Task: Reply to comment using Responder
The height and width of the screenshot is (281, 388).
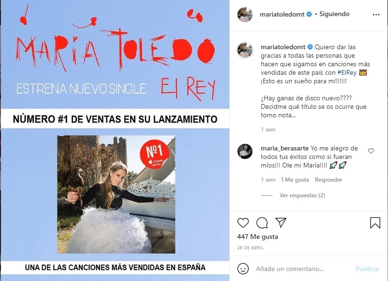Action: tap(329, 180)
